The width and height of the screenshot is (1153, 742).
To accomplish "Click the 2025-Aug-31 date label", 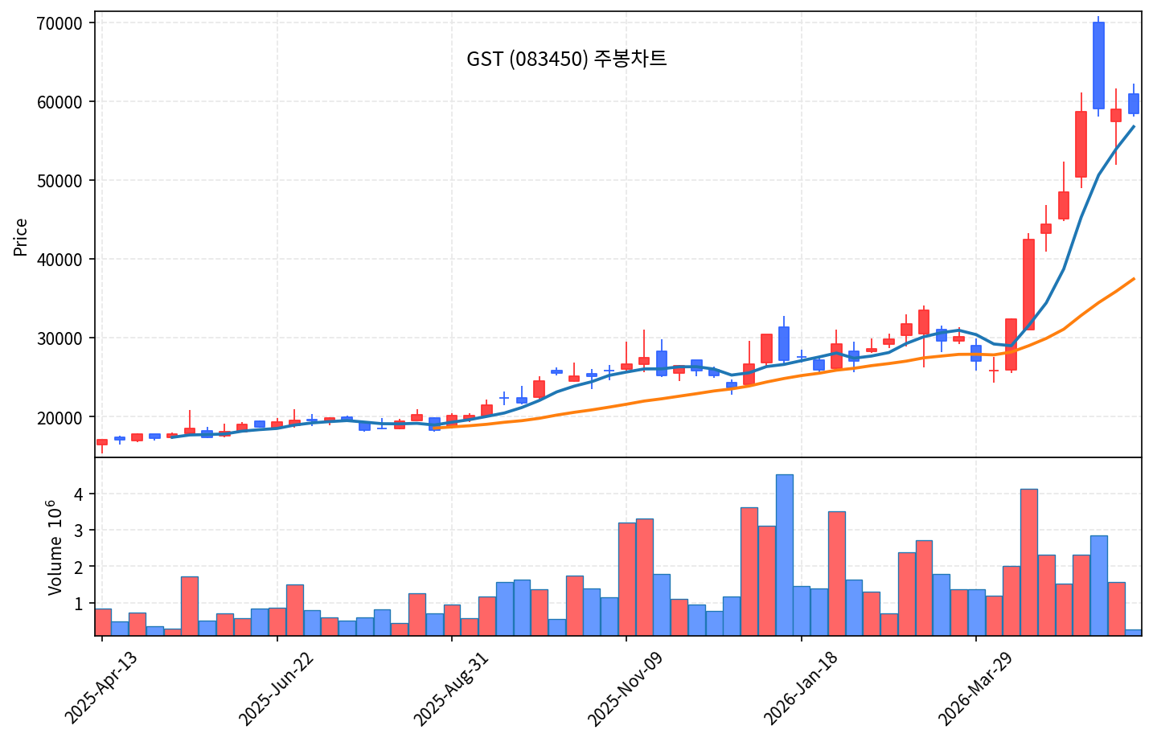I will [450, 688].
